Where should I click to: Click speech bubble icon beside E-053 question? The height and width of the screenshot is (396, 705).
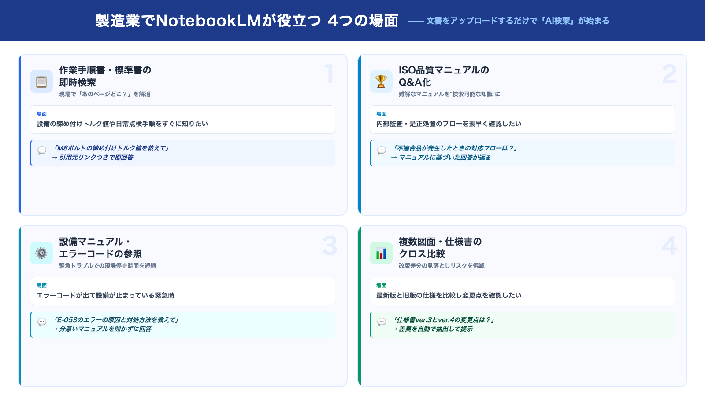click(42, 322)
